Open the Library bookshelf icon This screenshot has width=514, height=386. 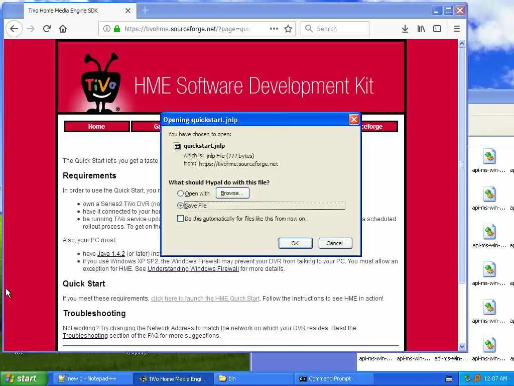(421, 29)
